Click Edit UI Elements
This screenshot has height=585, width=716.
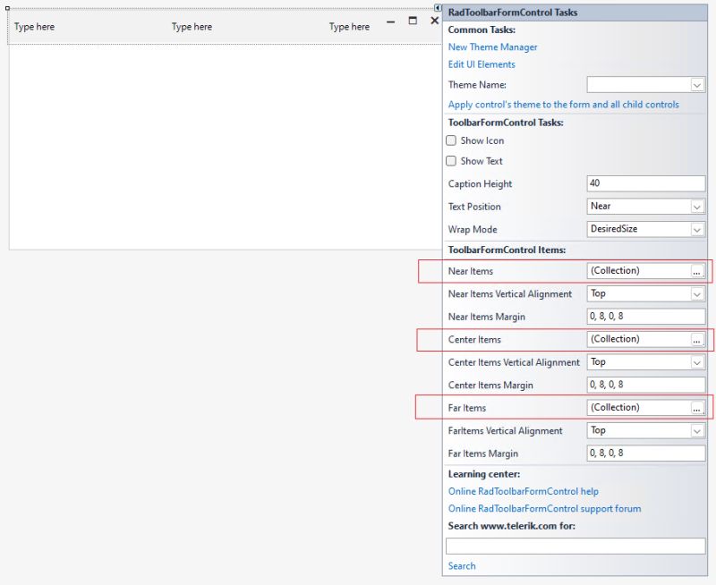(x=481, y=64)
